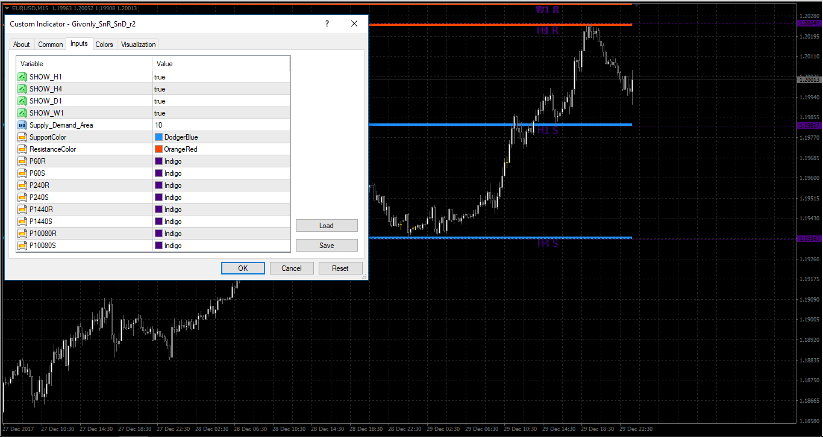Select the P10080R variable name
The width and height of the screenshot is (823, 437).
pos(43,234)
